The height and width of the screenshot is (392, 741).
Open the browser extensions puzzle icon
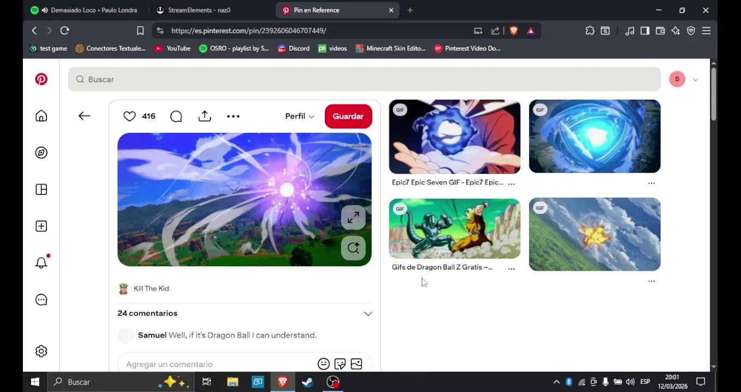(590, 31)
